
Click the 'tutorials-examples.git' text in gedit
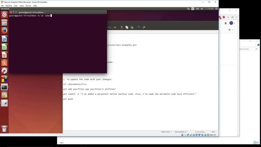click(123, 45)
